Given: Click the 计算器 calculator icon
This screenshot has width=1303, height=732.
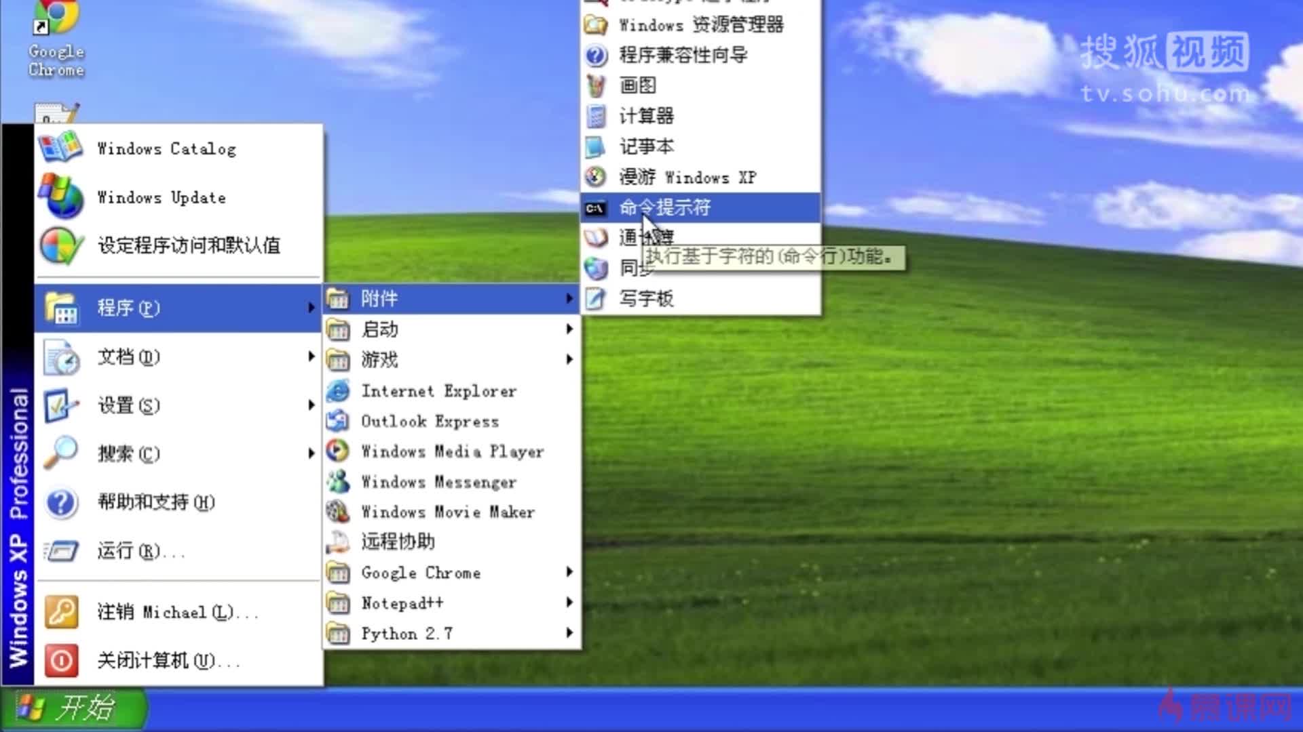Looking at the screenshot, I should coord(596,116).
